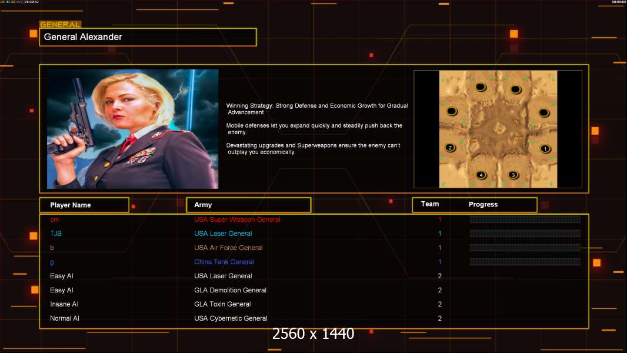Click USA Cybernetic General army text
Viewport: 627px width, 353px height.
coord(231,318)
